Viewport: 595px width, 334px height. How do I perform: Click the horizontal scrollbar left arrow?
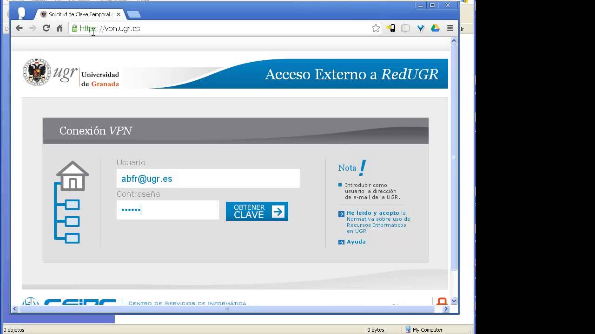tap(15, 308)
